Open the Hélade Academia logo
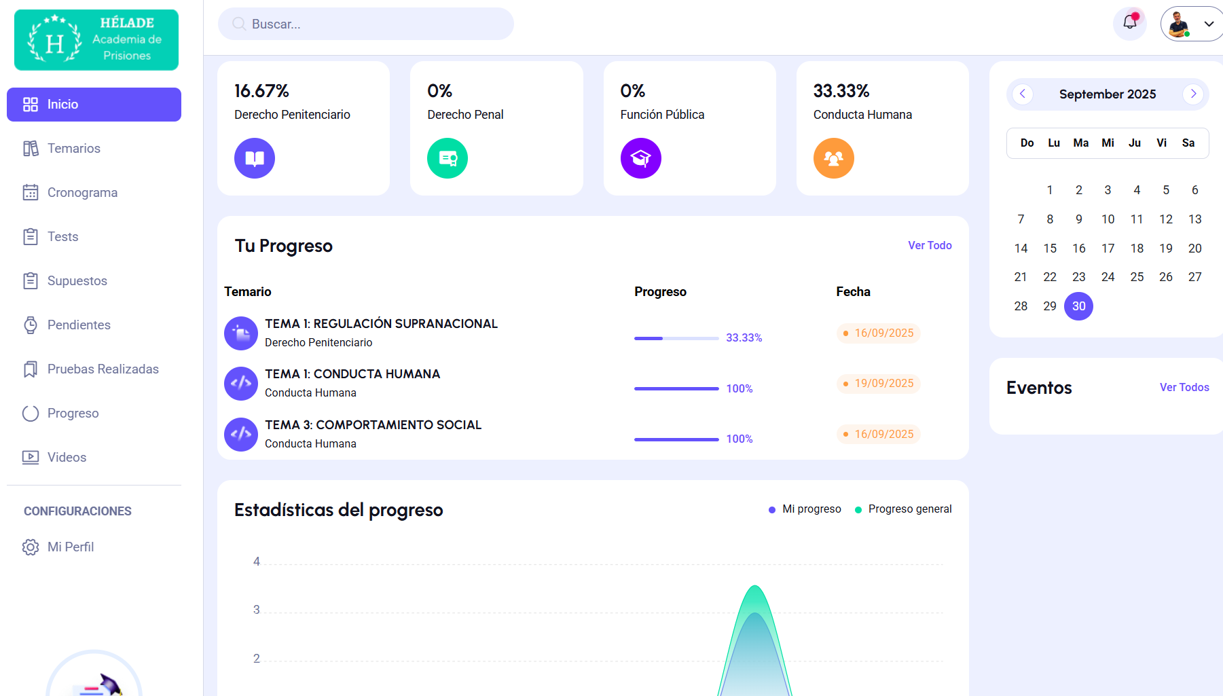The width and height of the screenshot is (1223, 696). (96, 40)
